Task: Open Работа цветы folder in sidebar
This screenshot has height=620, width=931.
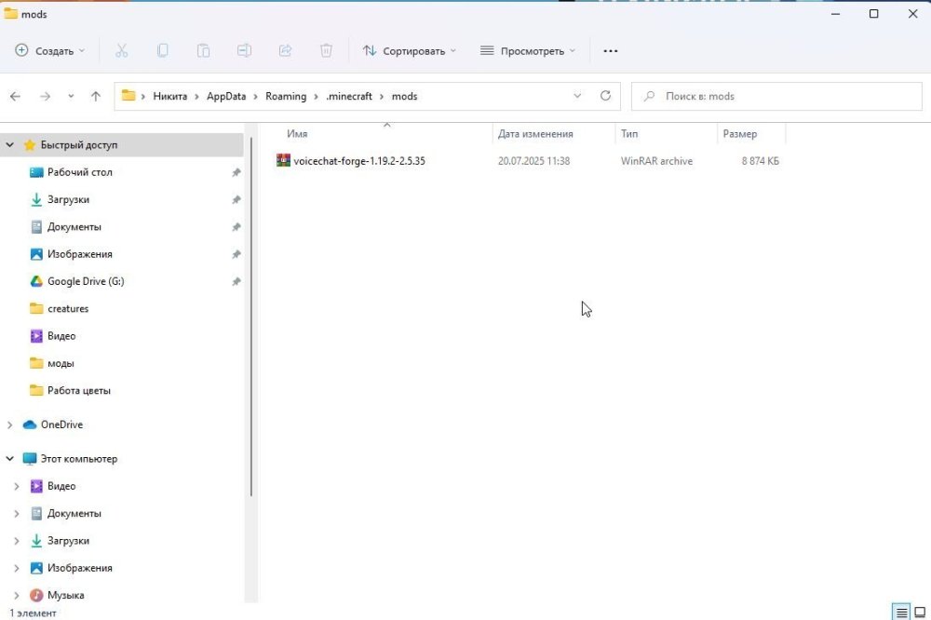Action: point(79,391)
